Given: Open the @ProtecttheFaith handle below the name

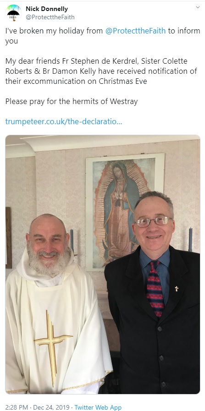Looking at the screenshot, I should tap(50, 17).
